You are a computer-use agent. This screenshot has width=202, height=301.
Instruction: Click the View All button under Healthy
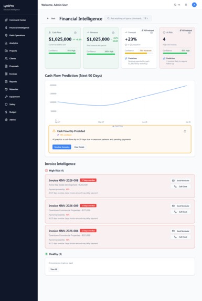[x=54, y=269]
